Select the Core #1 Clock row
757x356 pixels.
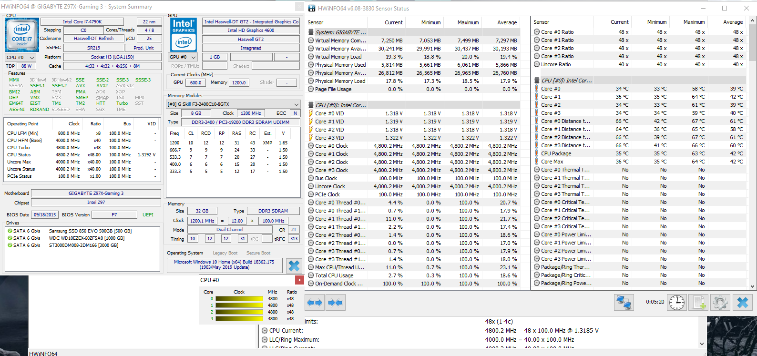[x=413, y=154]
